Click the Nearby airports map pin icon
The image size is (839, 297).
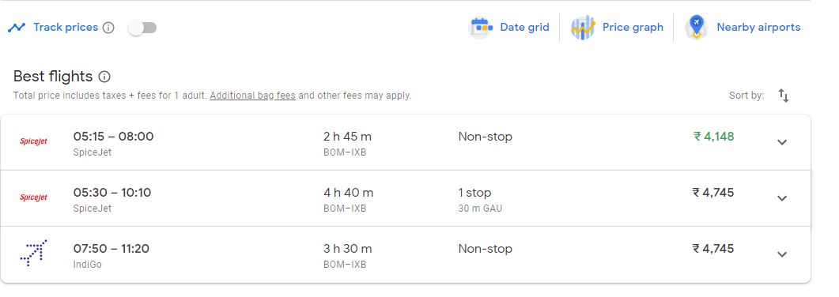[x=696, y=27]
